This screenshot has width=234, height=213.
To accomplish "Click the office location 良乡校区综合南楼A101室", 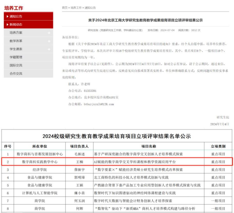I will click(101, 97).
